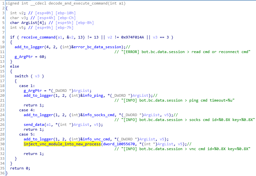Click the return 0; statement
Image resolution: width=256 pixels, height=176 pixels.
coord(20,168)
